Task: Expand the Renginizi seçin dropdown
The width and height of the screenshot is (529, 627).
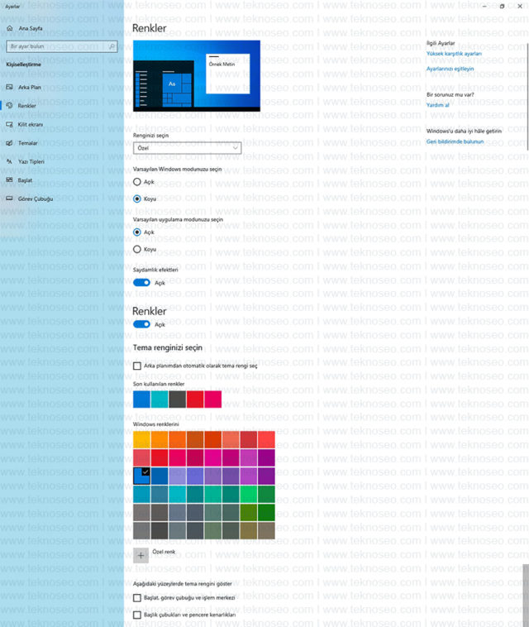Action: point(187,148)
